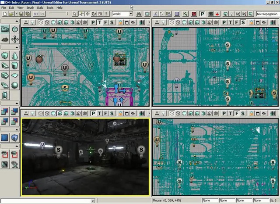This screenshot has height=204, width=280.
Task: Open the Brush menu
Action: point(30,8)
